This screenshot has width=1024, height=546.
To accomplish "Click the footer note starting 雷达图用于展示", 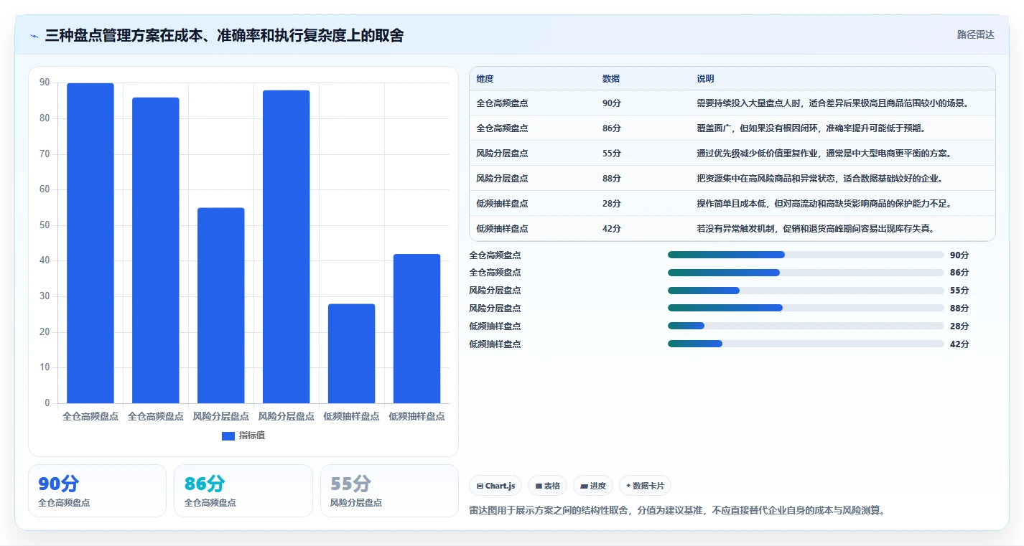I will point(678,511).
